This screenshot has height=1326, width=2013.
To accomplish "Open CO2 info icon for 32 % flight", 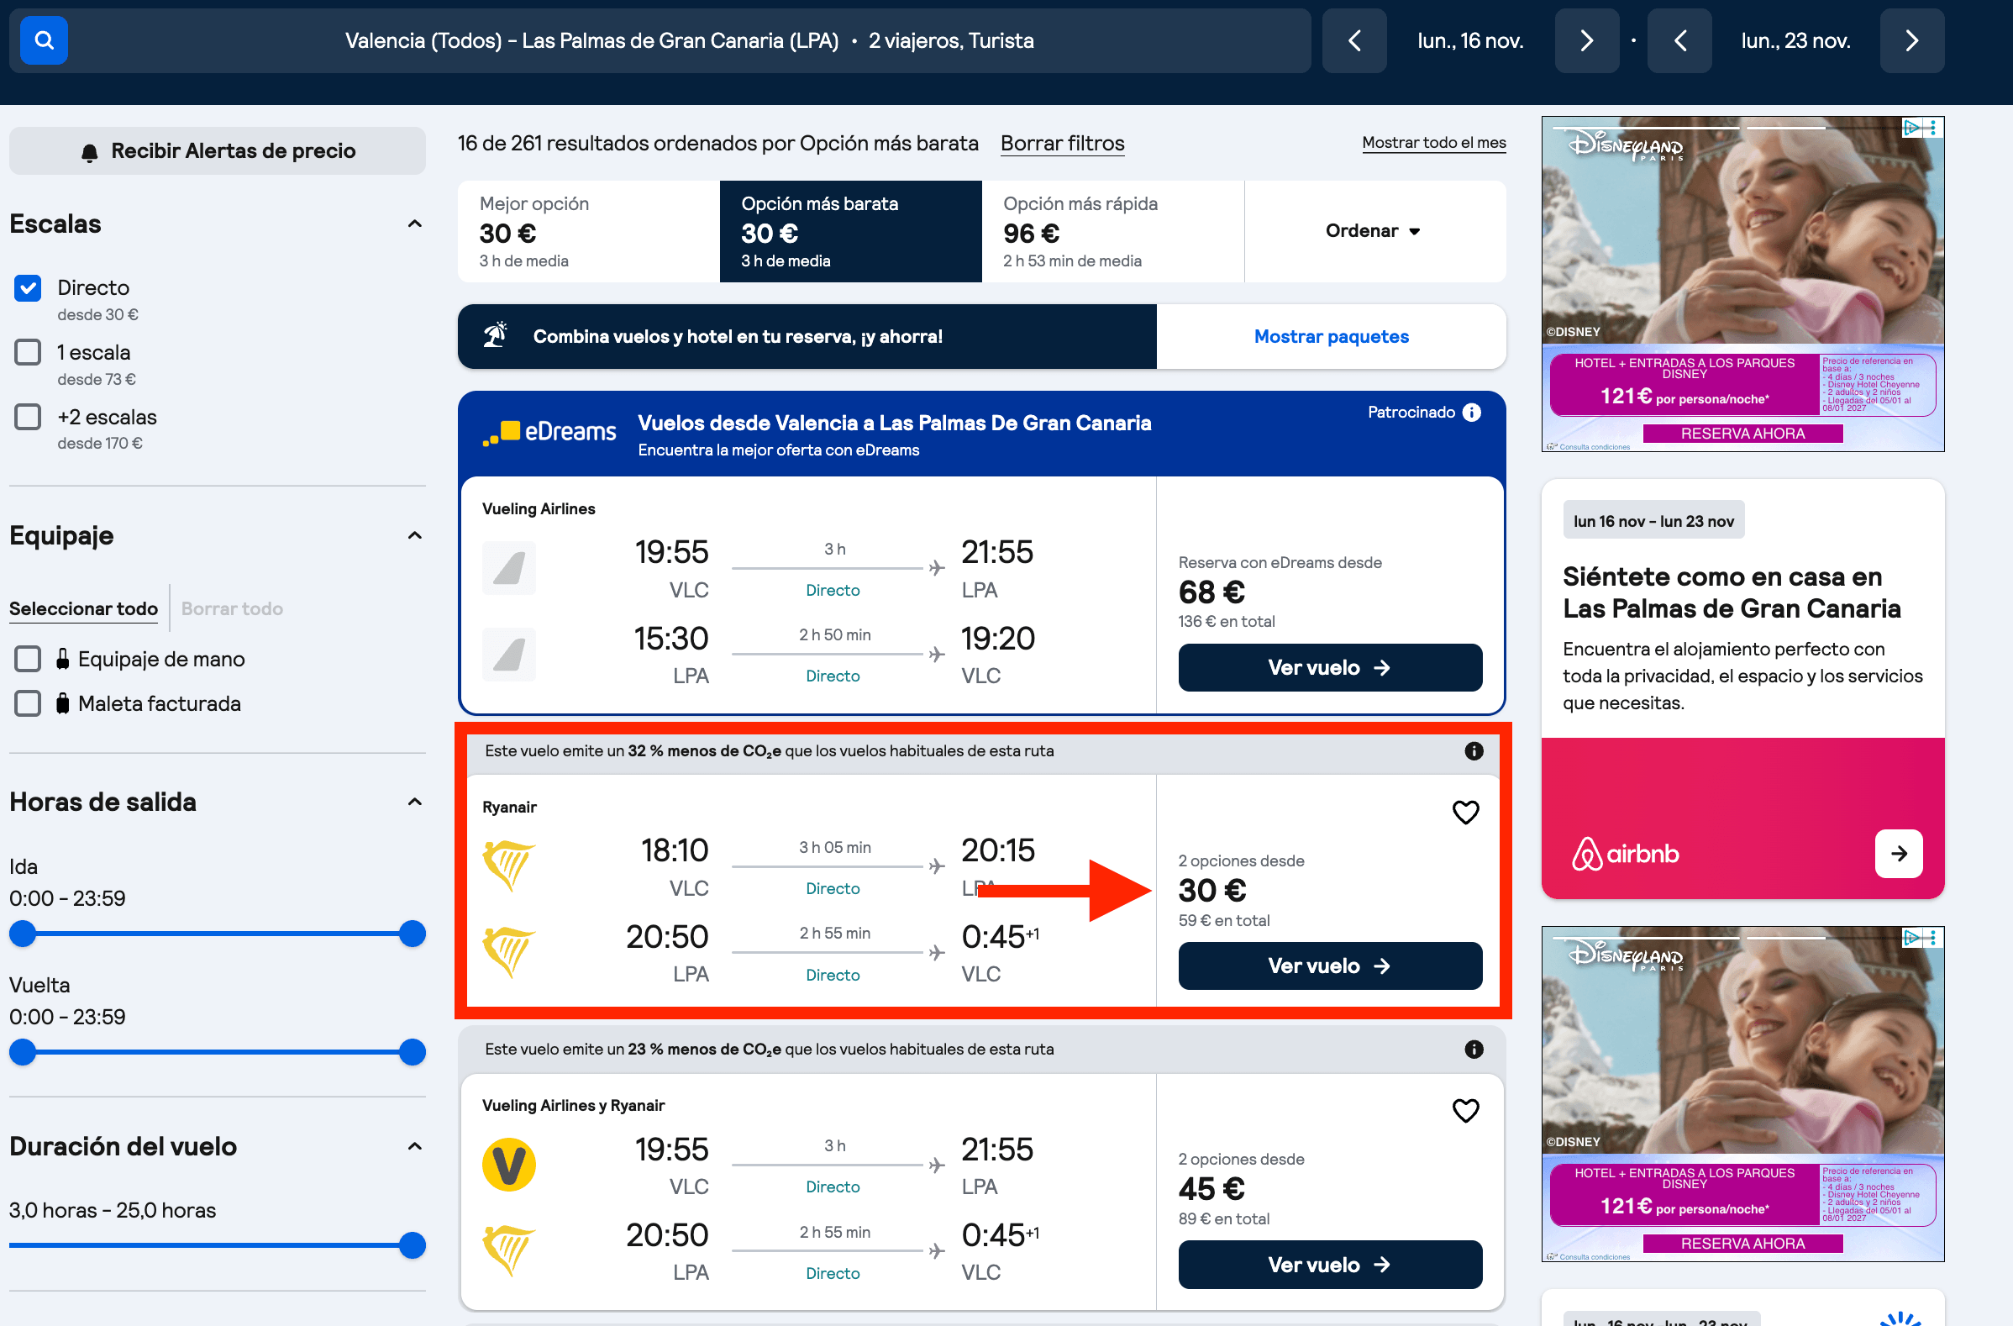I will click(1474, 750).
